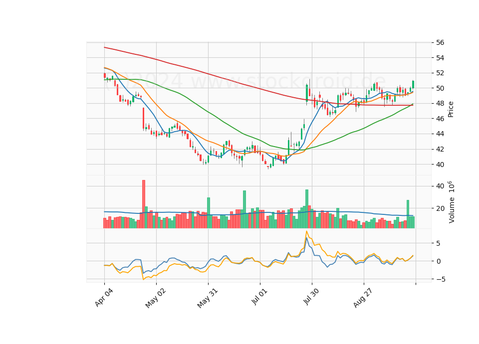Click the Jul 01 date label
Viewport: 479px width, 344px height.
259,296
